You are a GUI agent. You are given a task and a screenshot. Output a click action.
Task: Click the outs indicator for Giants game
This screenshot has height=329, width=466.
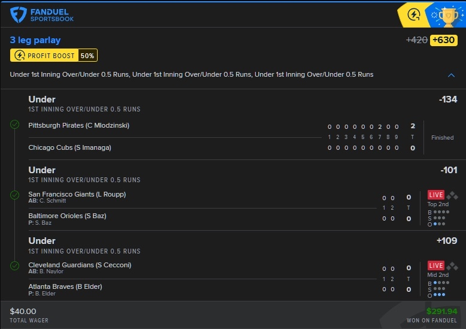[436, 224]
